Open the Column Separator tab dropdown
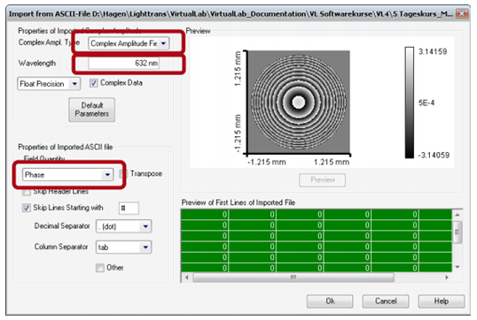Screen dimensions: 477x320 (x=123, y=248)
